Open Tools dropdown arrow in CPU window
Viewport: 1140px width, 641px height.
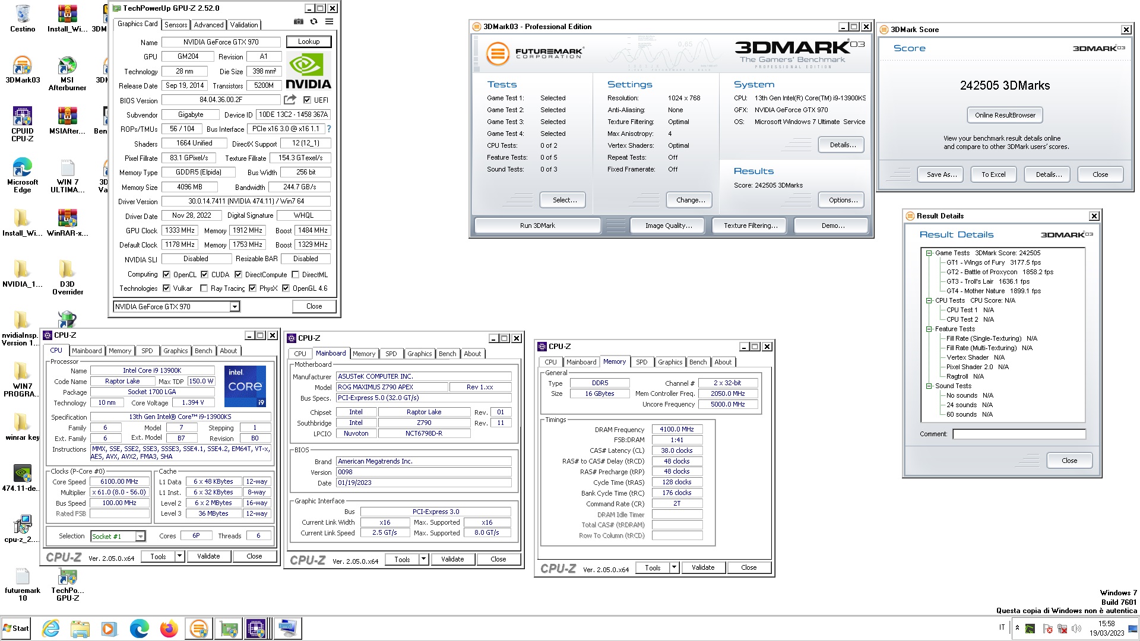[179, 556]
